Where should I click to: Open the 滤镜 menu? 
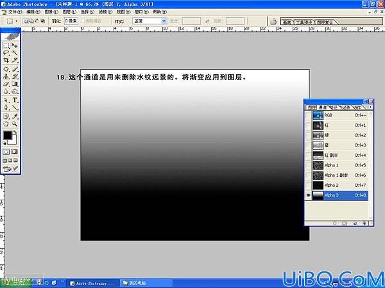105,12
